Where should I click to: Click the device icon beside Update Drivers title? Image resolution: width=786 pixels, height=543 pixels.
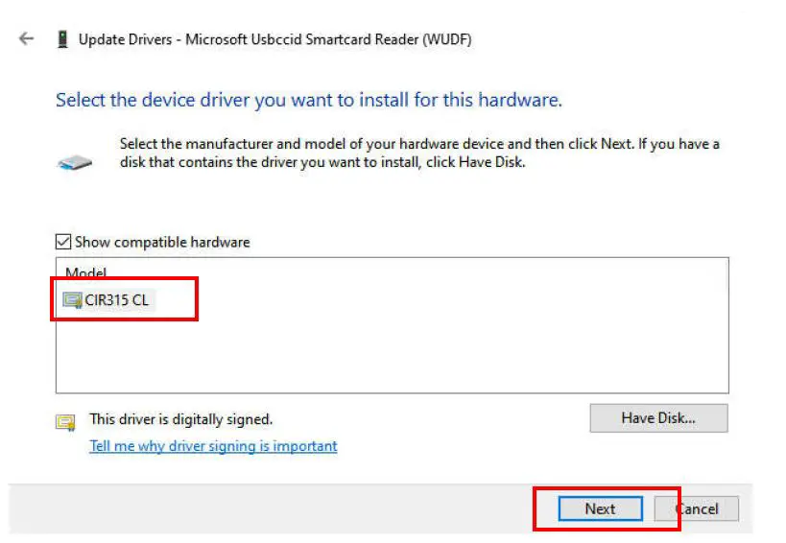tap(62, 39)
